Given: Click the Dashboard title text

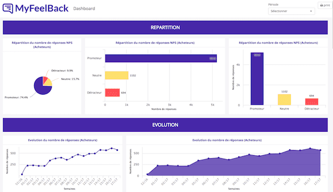Looking at the screenshot, I should pos(84,9).
